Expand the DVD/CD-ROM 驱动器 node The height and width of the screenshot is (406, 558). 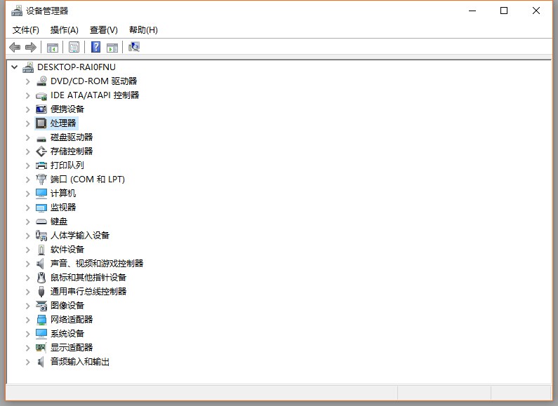[28, 81]
